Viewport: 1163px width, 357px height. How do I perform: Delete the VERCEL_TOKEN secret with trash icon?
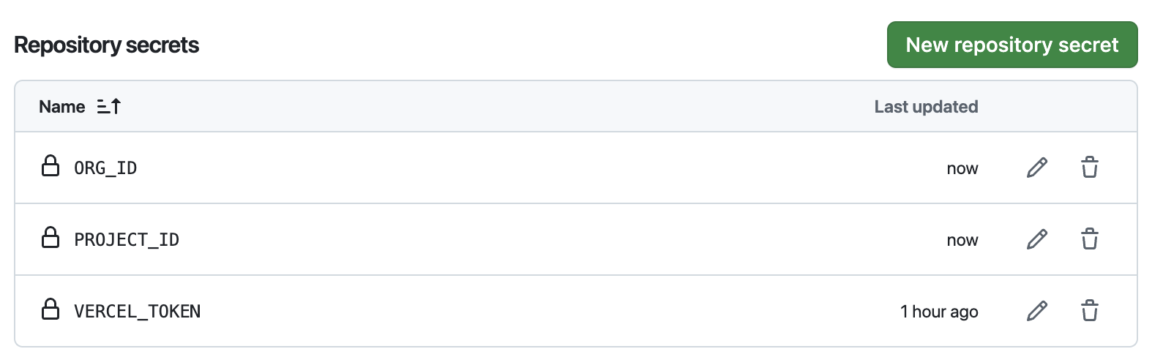[1090, 311]
